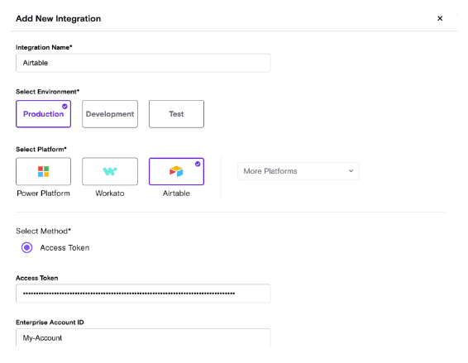This screenshot has width=468, height=363.
Task: Click the checkmark badge on Production
Action: click(64, 107)
